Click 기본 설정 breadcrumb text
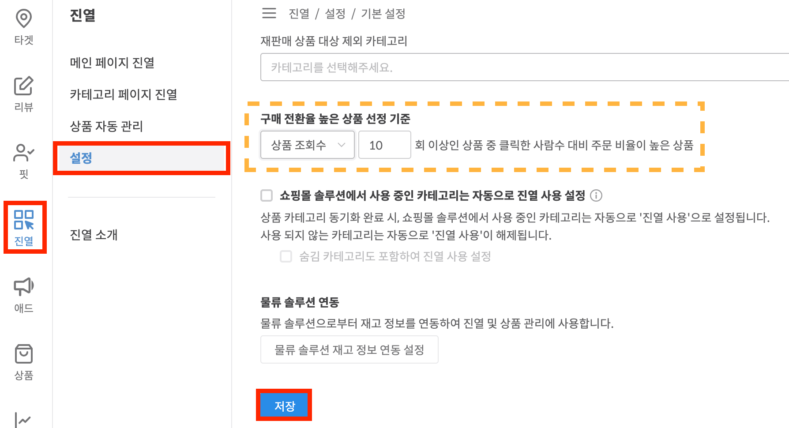The height and width of the screenshot is (428, 789). 383,14
